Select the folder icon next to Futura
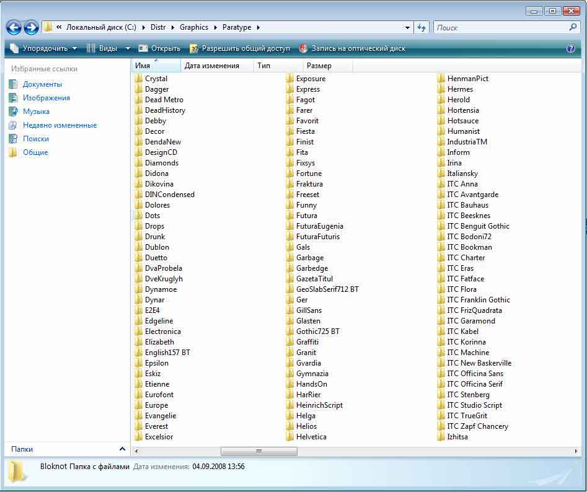The height and width of the screenshot is (492, 587). (x=289, y=216)
